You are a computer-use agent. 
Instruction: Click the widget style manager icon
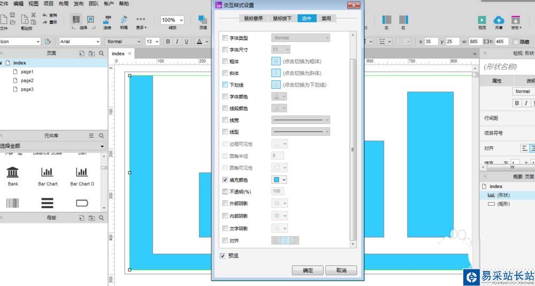click(x=48, y=42)
